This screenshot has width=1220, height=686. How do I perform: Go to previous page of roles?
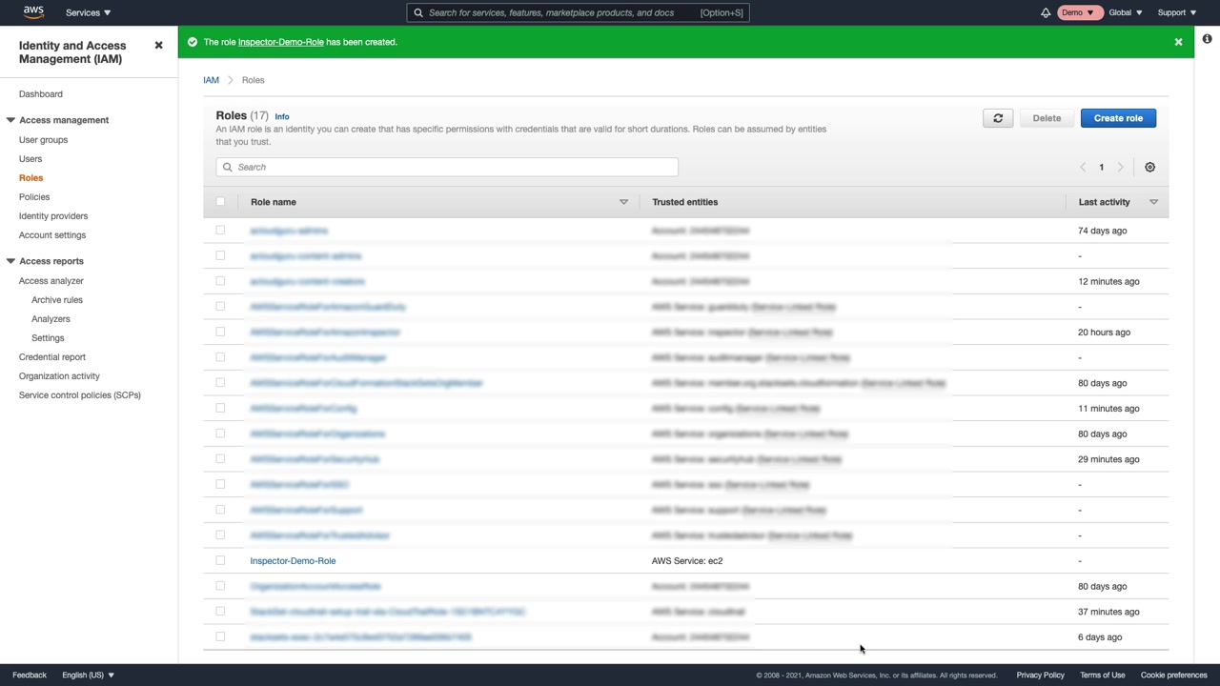click(1083, 167)
